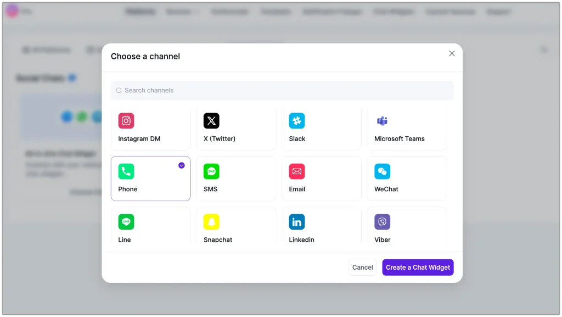Focus the Search channels field
Viewport: 562px width, 317px height.
(x=282, y=90)
